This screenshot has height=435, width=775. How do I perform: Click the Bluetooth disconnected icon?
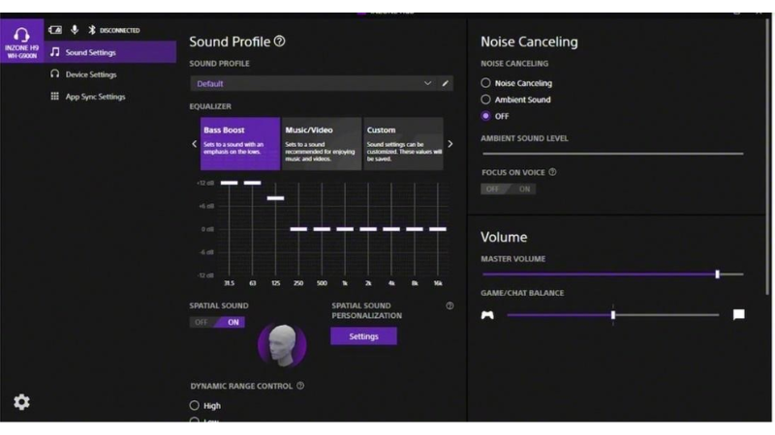(91, 30)
